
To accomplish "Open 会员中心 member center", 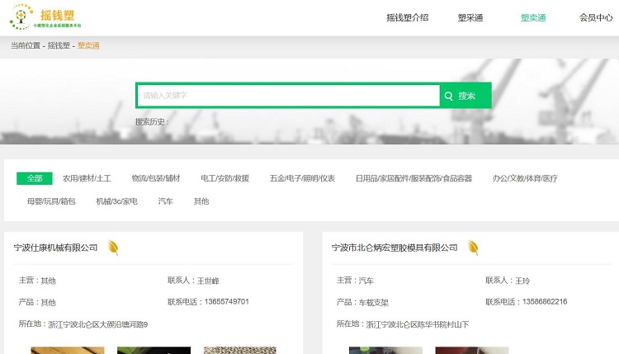I will tap(596, 17).
